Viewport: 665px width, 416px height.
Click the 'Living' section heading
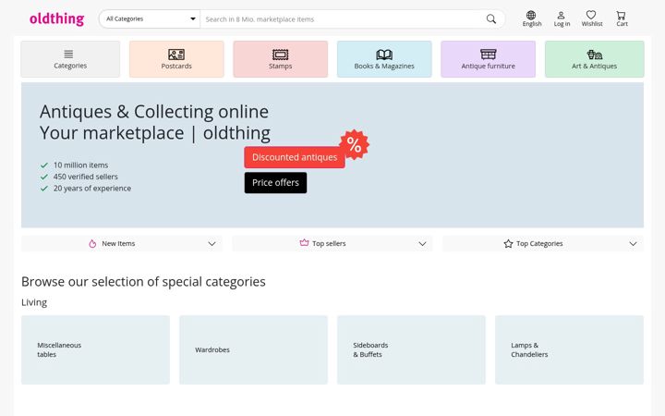pyautogui.click(x=34, y=302)
